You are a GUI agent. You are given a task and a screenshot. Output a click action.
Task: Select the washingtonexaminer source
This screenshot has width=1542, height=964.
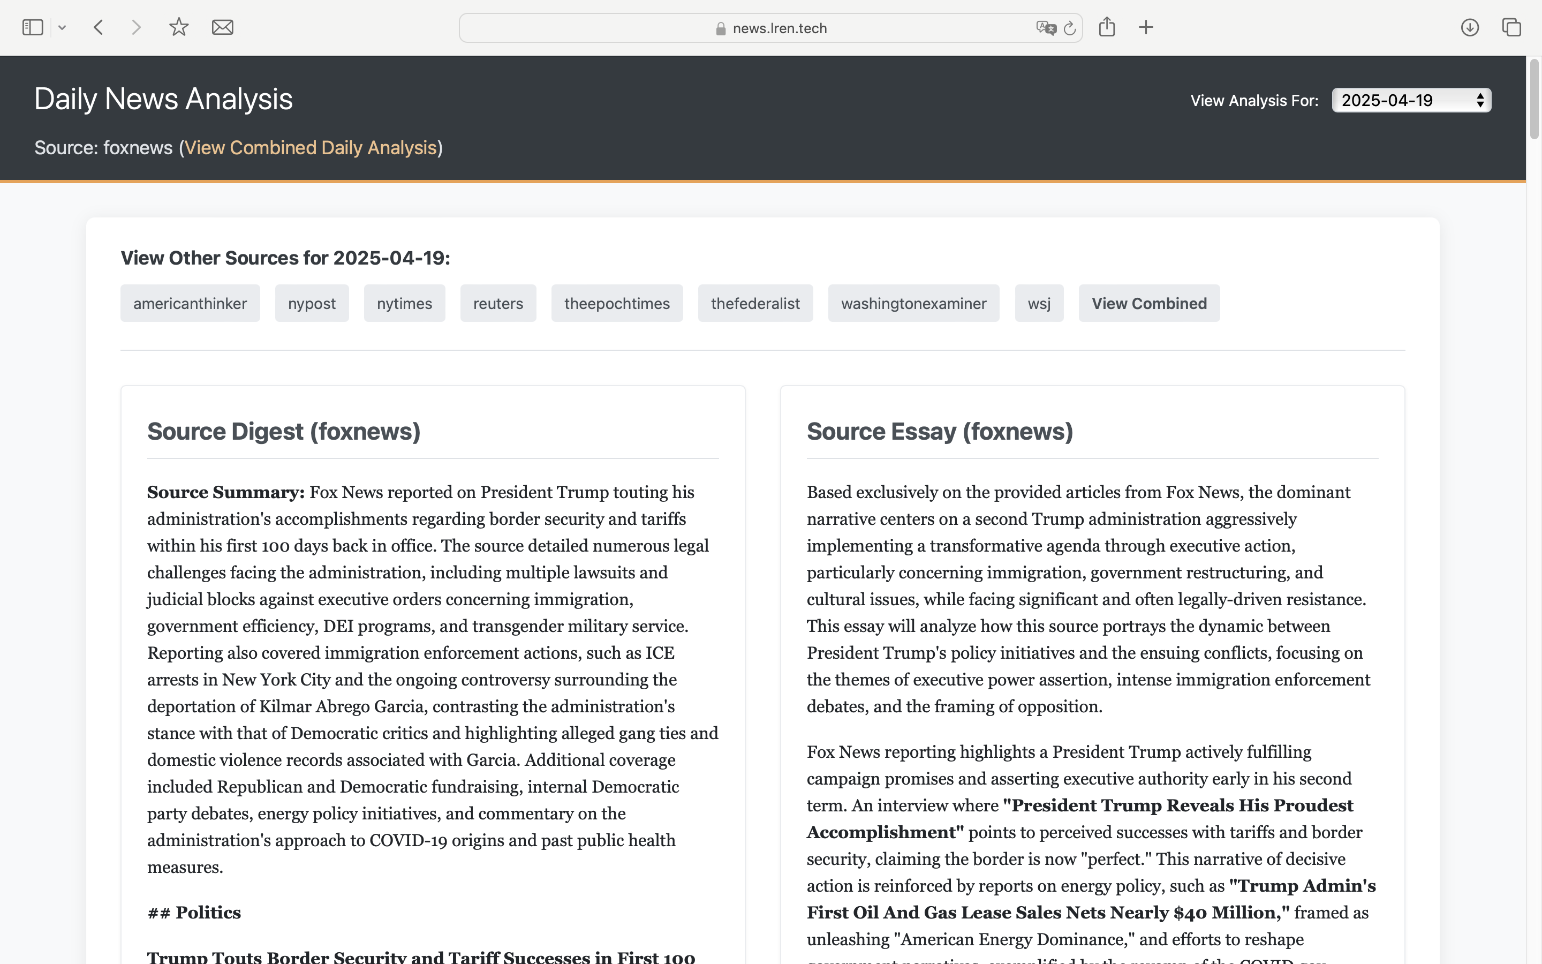[x=913, y=304]
